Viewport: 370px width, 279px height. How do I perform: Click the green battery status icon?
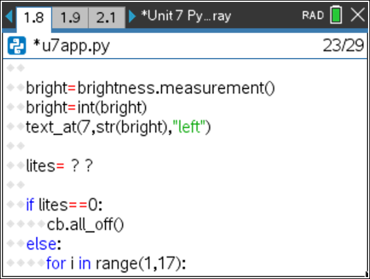(x=336, y=15)
